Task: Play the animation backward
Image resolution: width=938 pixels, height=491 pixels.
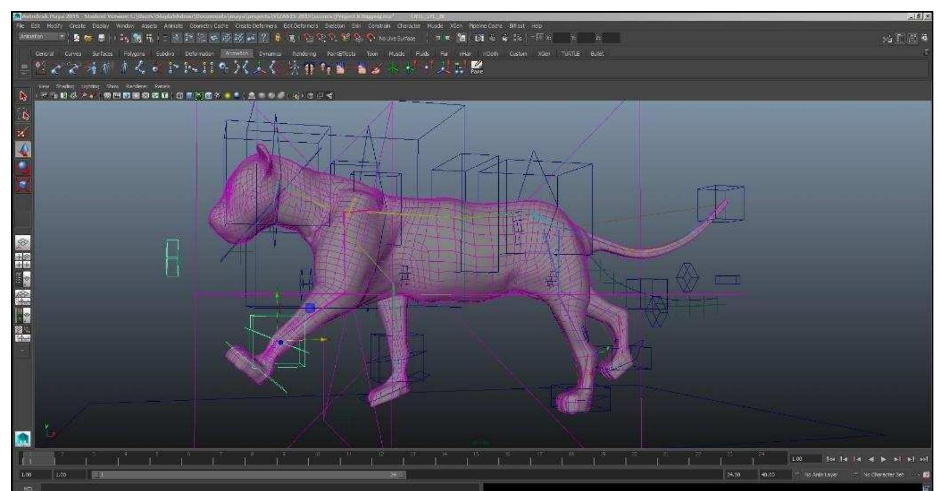Action: point(871,459)
